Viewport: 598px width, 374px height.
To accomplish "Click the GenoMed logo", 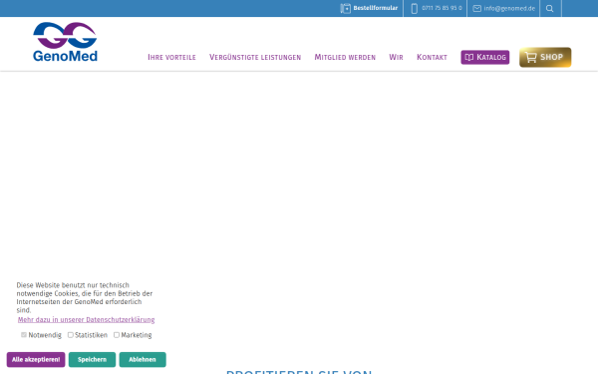I will click(x=65, y=42).
